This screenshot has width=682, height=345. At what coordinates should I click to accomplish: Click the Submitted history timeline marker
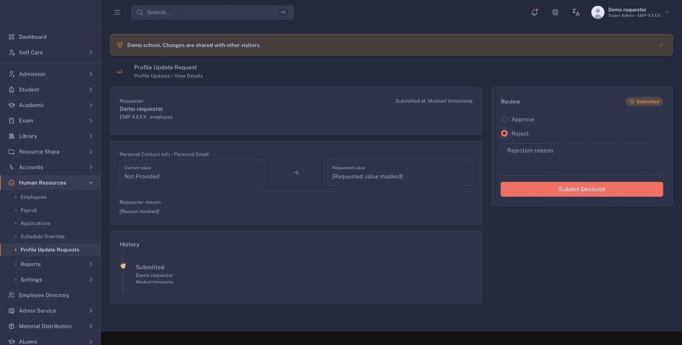(123, 266)
